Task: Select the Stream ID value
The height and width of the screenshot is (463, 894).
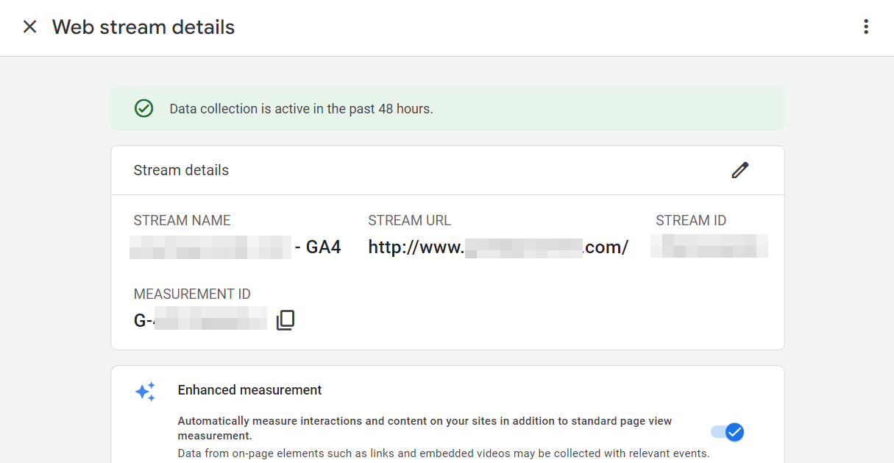Action: click(x=709, y=246)
